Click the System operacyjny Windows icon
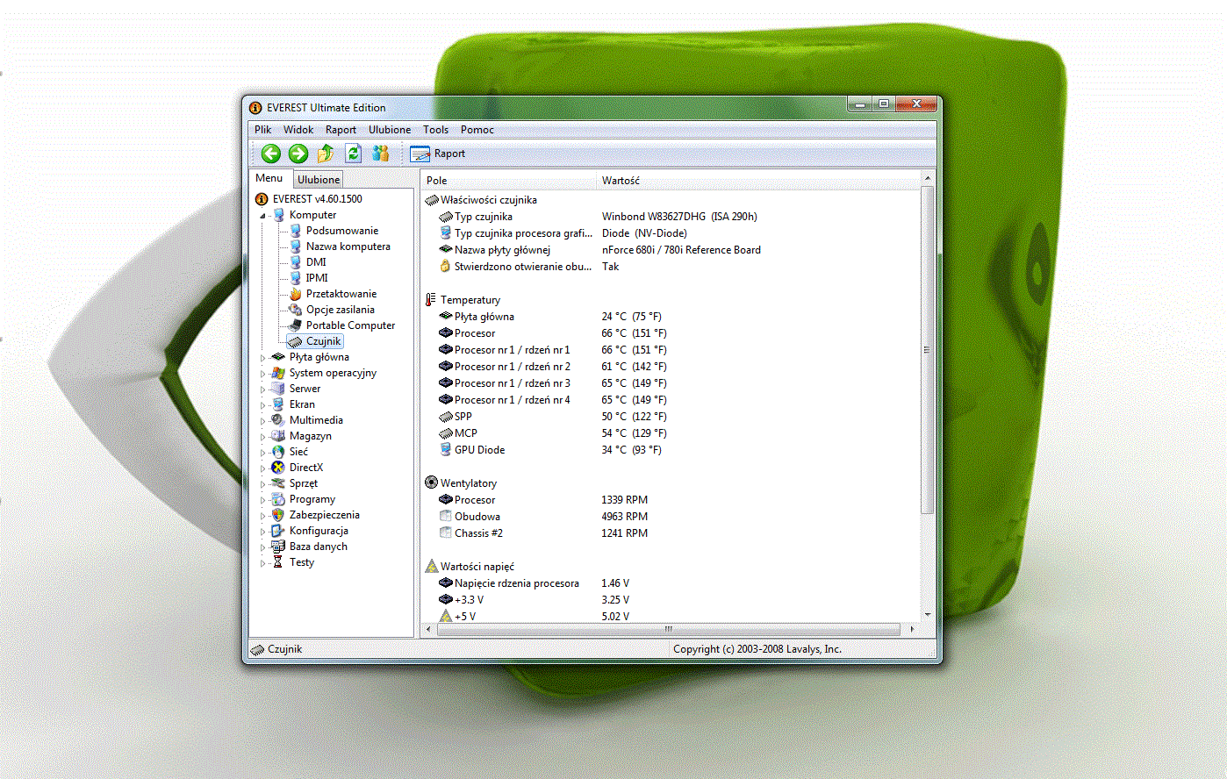1227x779 pixels. click(278, 373)
